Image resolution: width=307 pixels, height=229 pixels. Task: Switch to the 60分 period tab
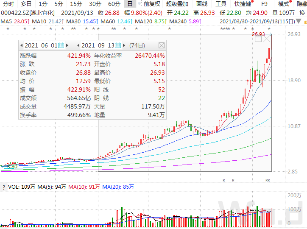tap(114, 4)
